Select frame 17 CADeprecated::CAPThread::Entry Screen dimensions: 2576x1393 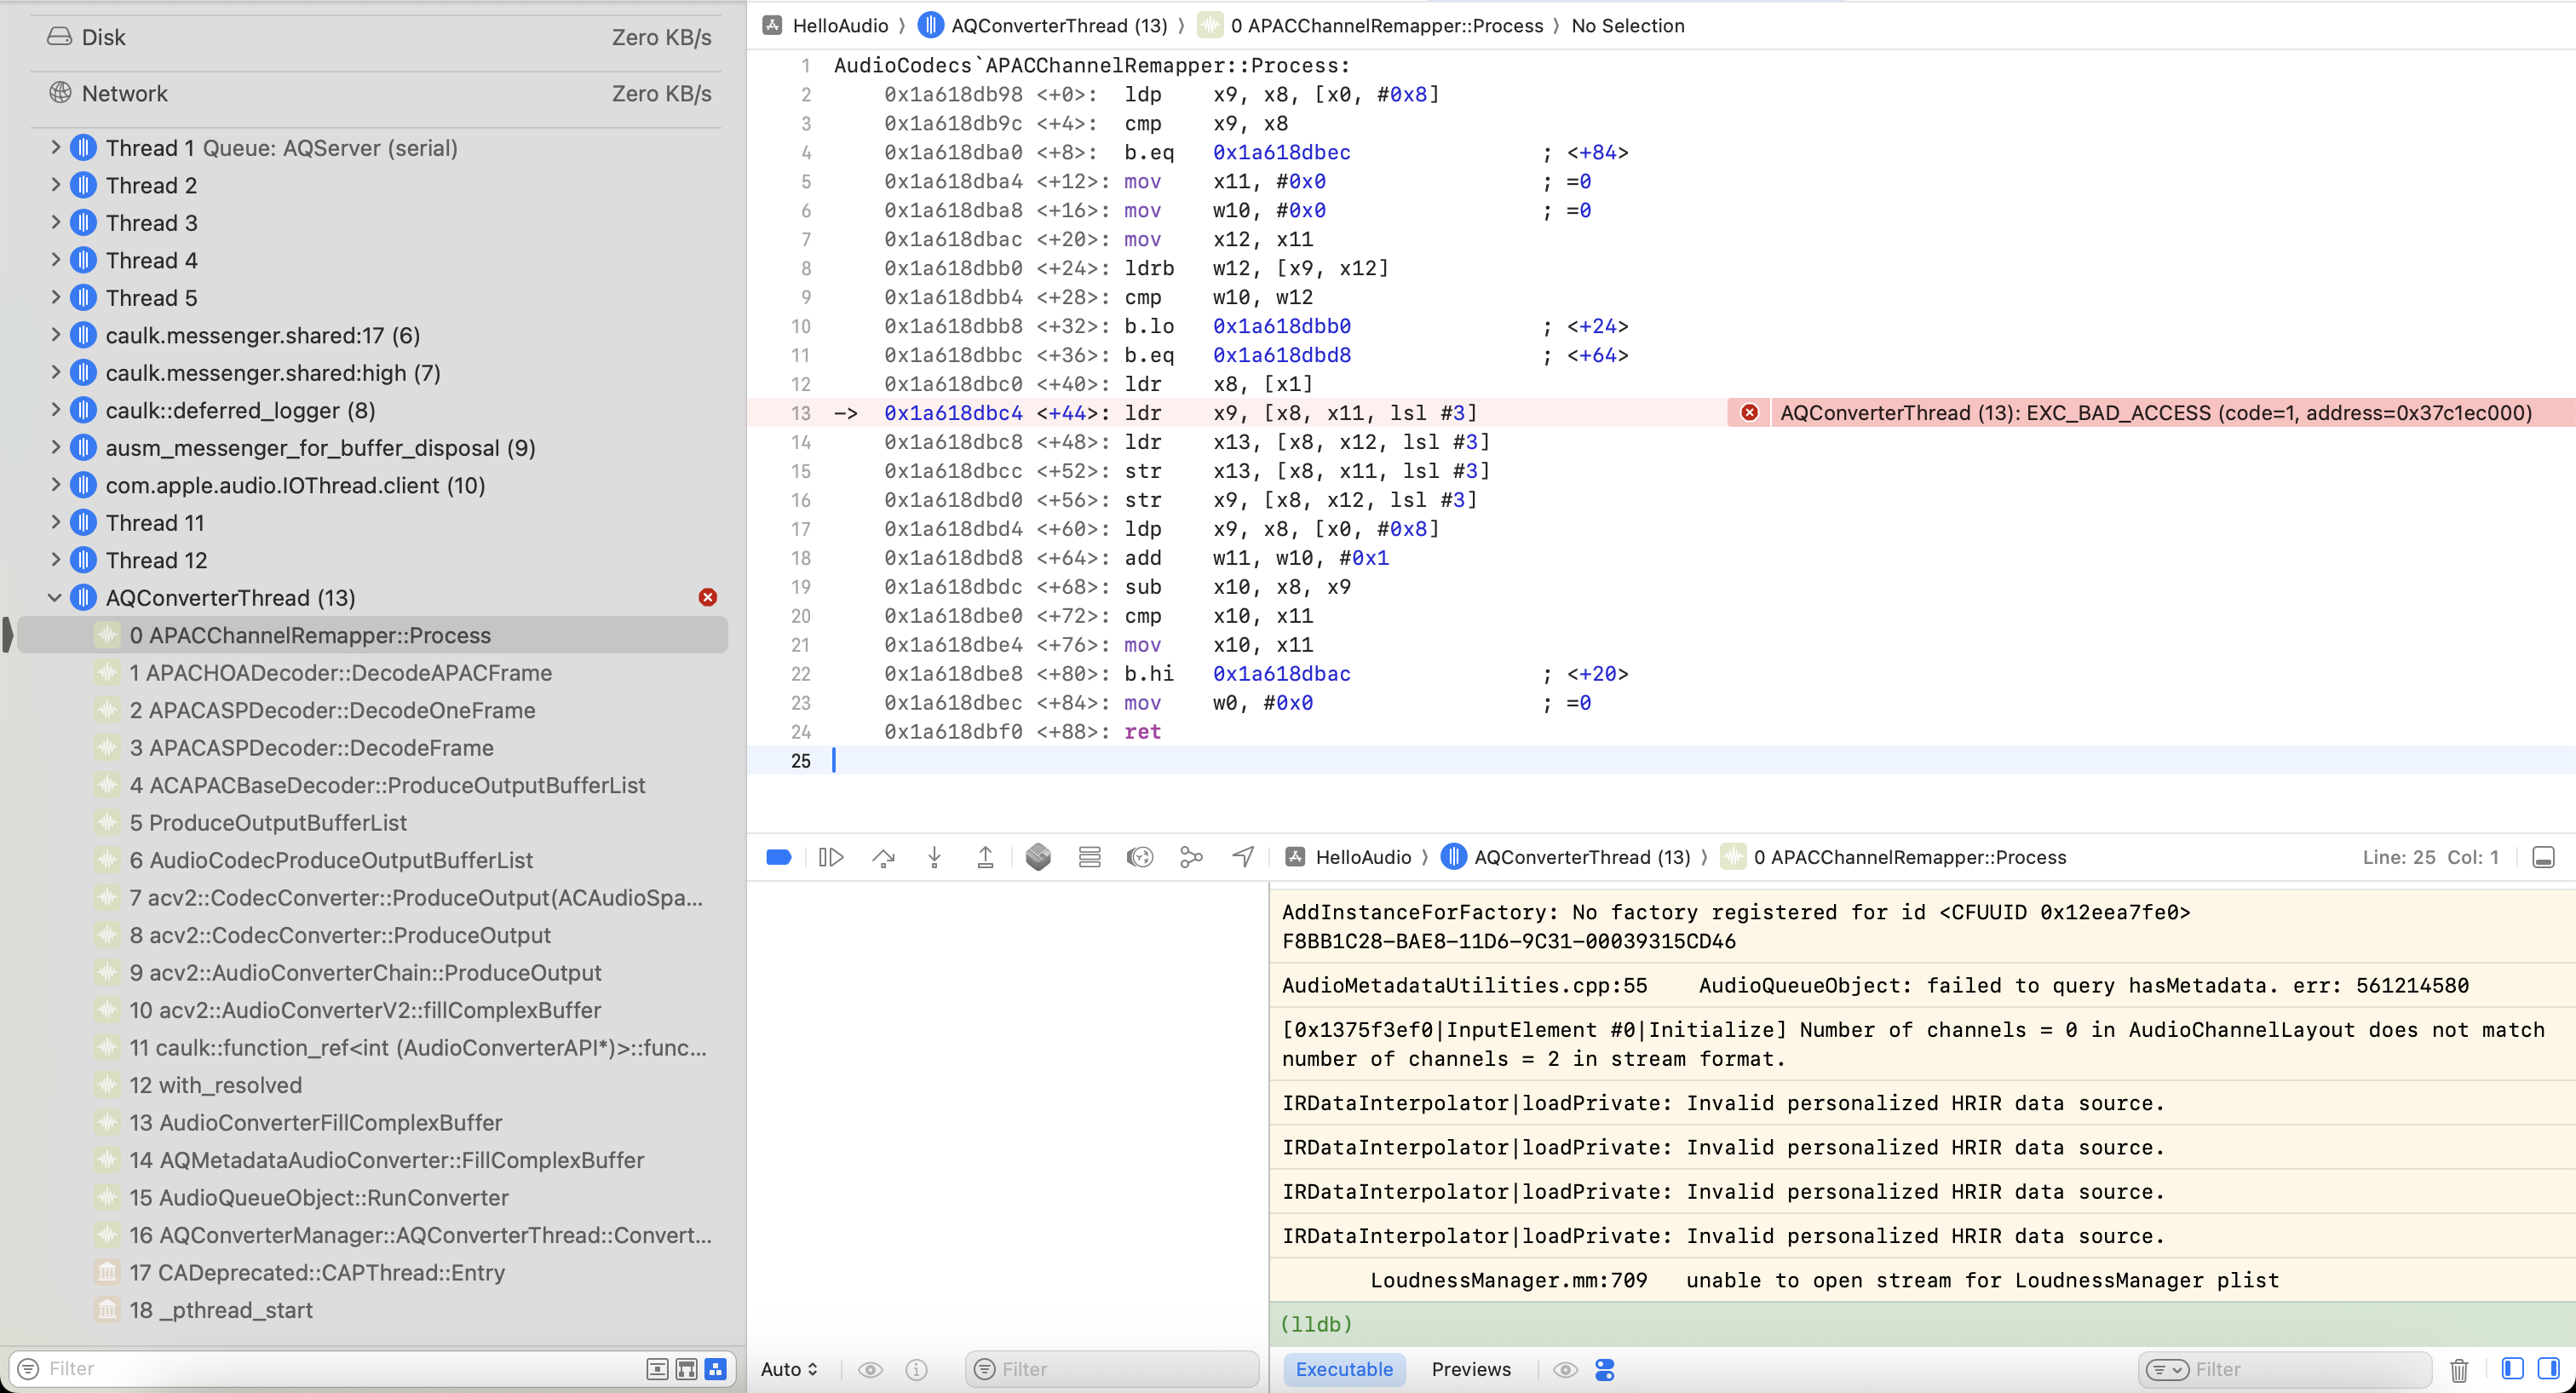tap(372, 1272)
